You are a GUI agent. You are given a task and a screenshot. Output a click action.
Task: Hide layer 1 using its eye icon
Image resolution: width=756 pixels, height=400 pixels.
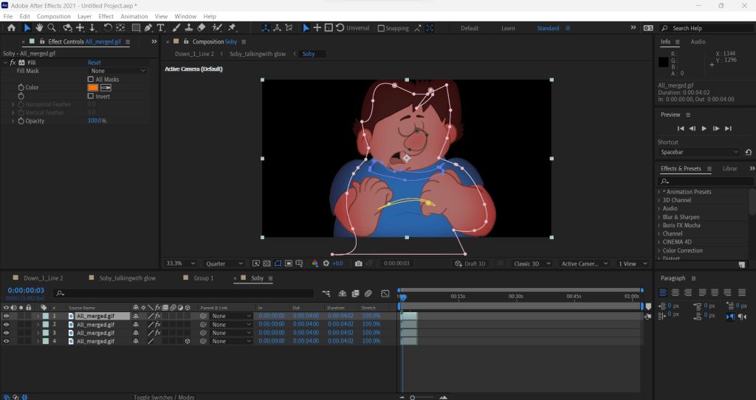click(6, 316)
